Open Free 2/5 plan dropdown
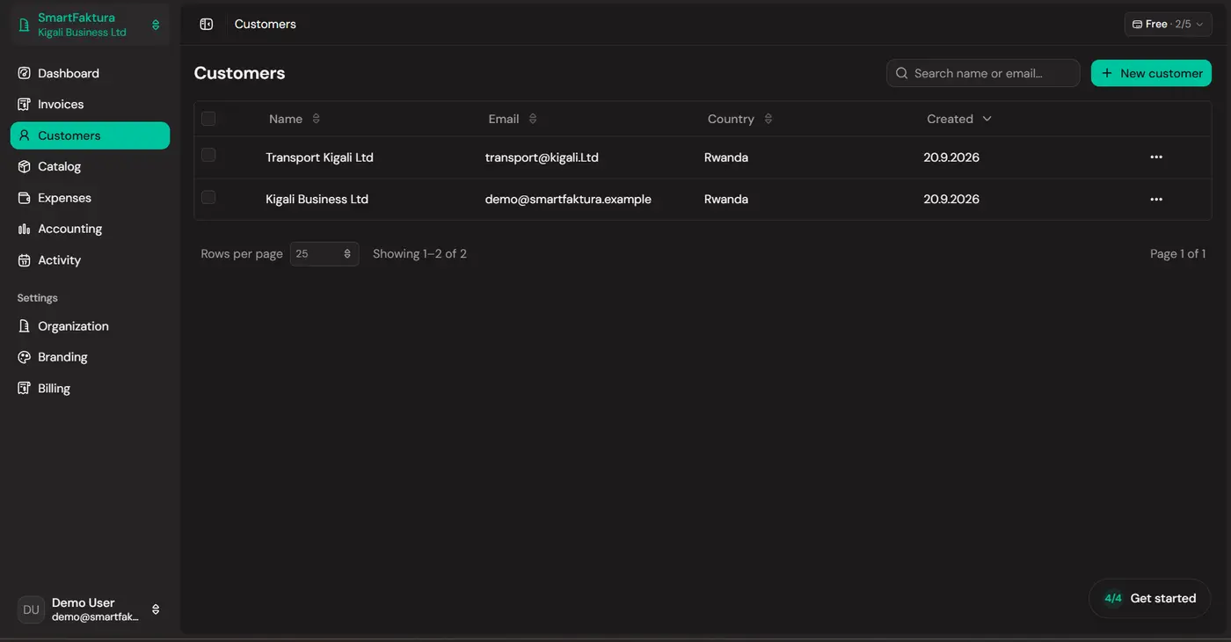This screenshot has height=642, width=1231. pyautogui.click(x=1168, y=25)
